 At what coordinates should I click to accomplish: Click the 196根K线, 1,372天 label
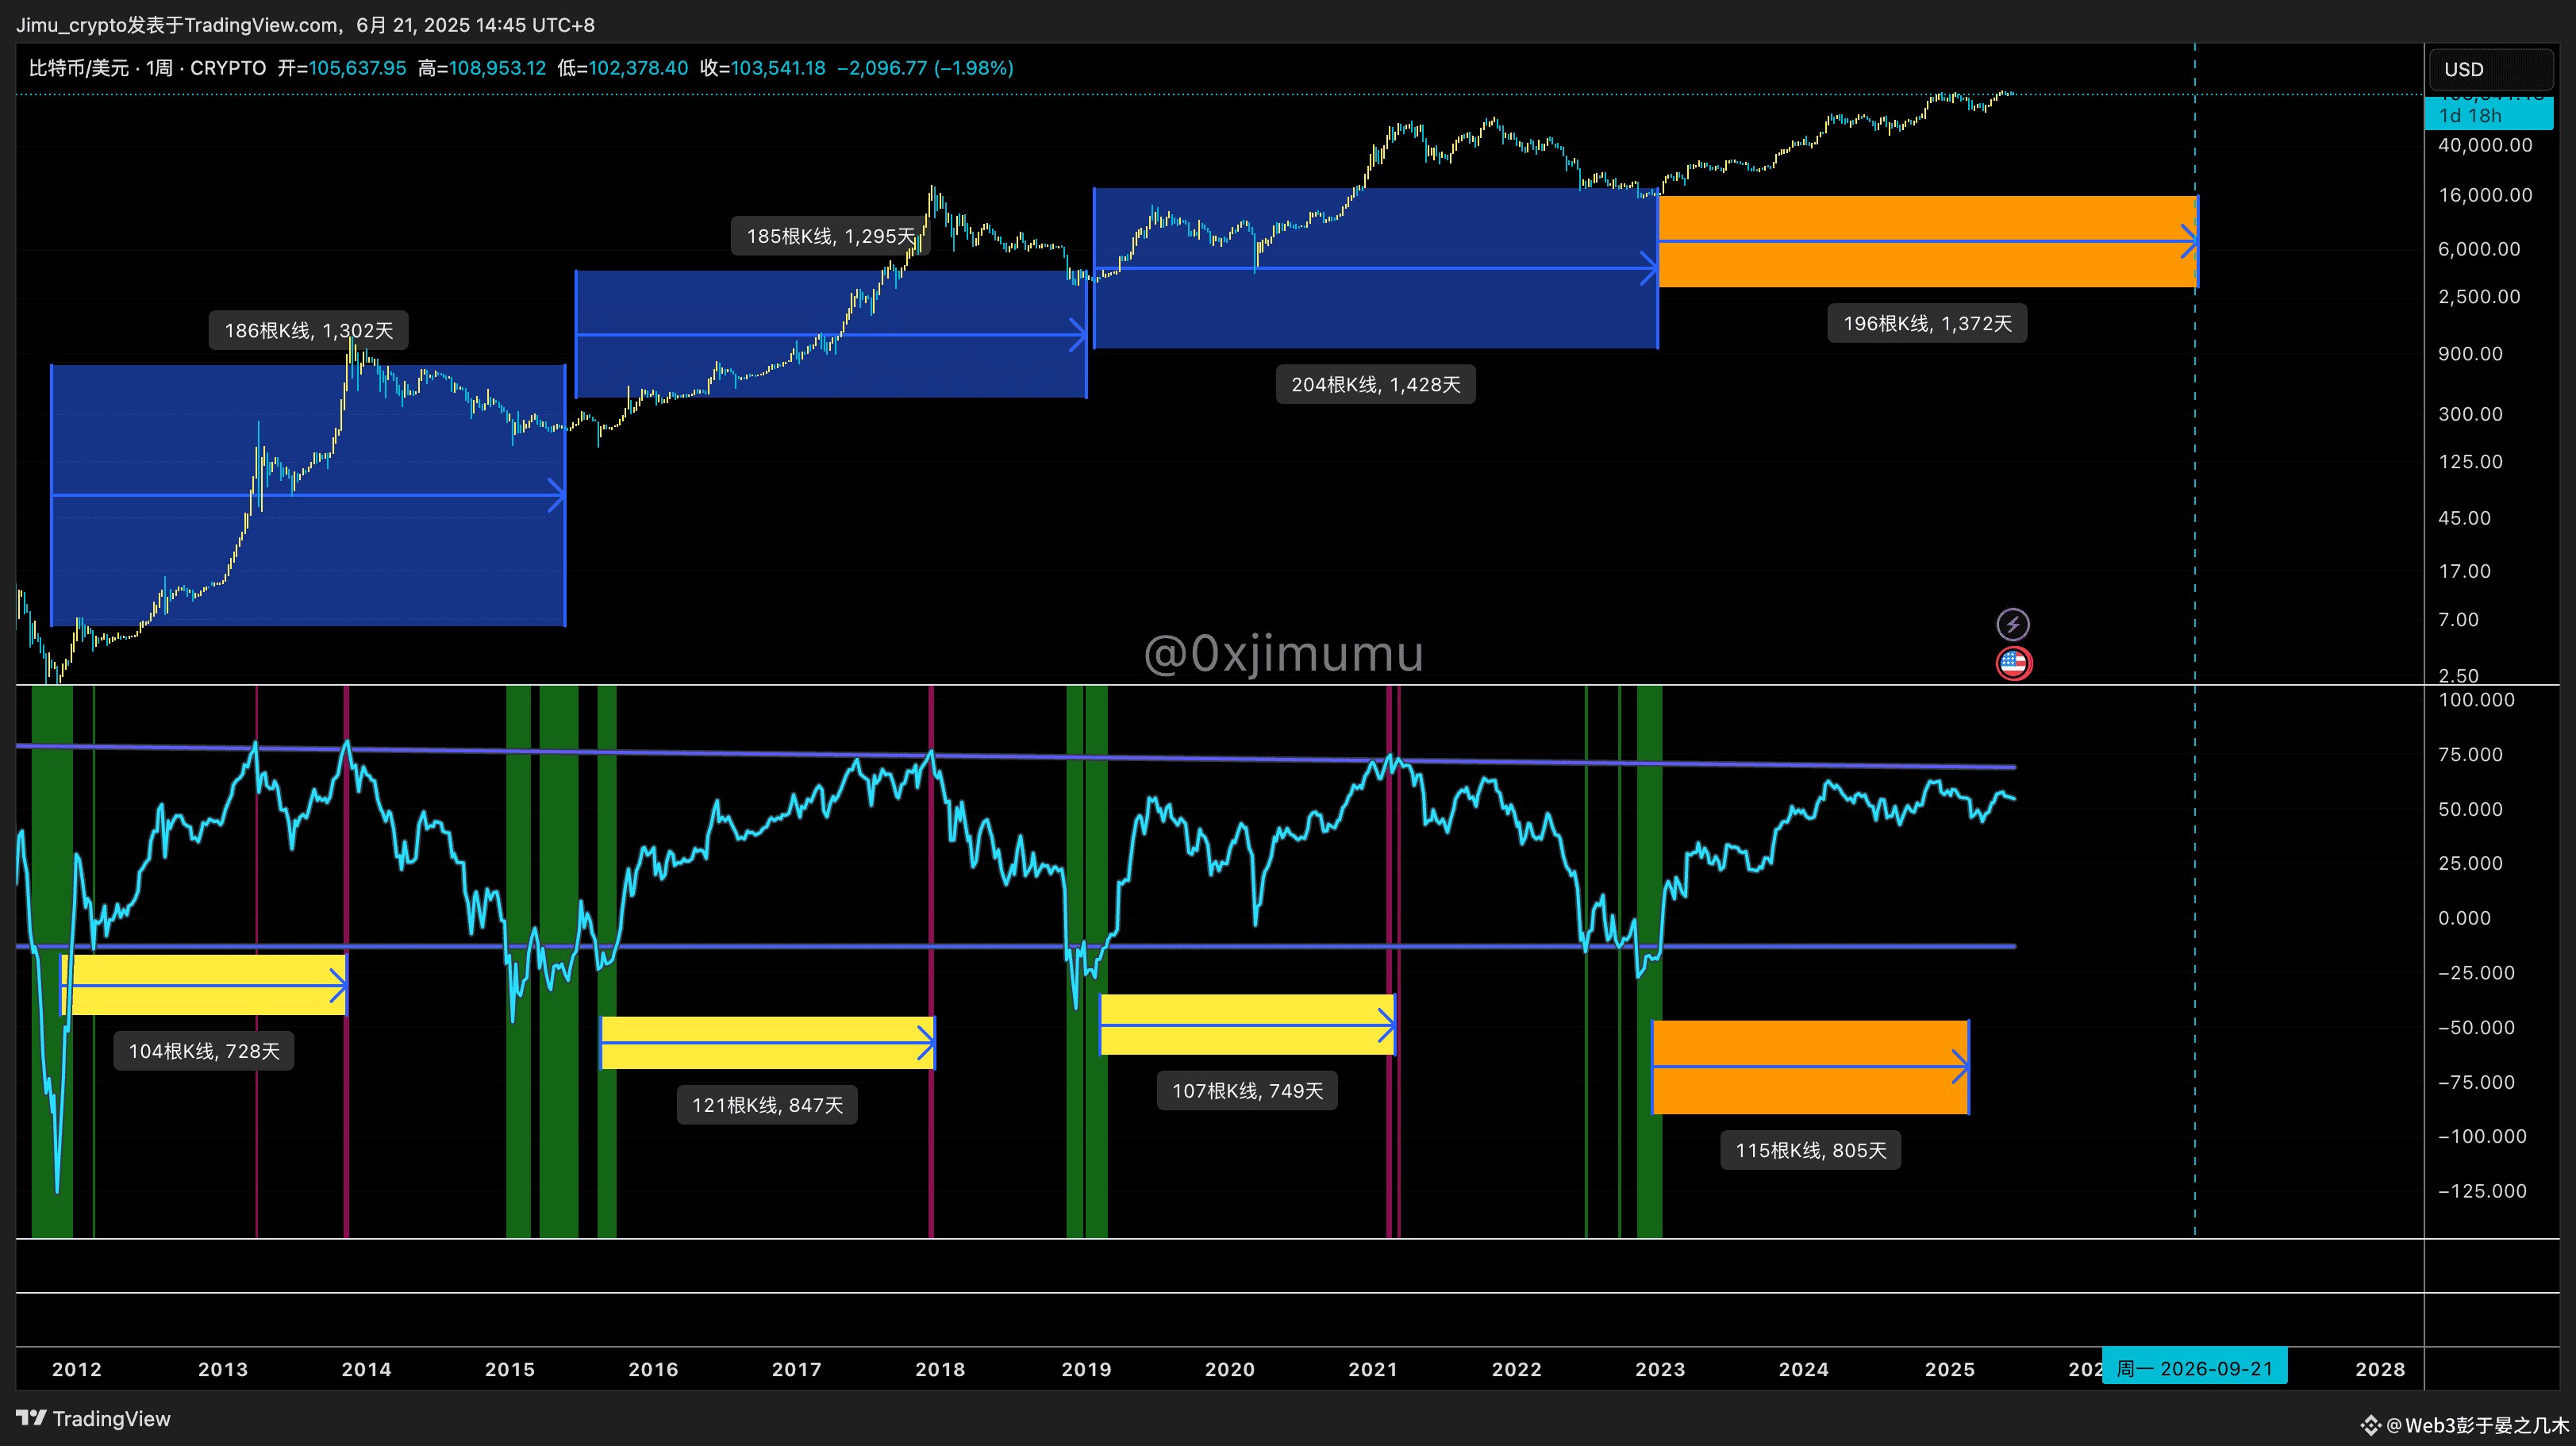point(1926,323)
